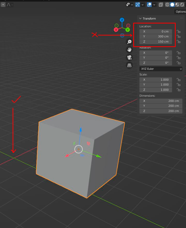Click the Location X field
Screen dimensions: 186x228
[x=156, y=32]
